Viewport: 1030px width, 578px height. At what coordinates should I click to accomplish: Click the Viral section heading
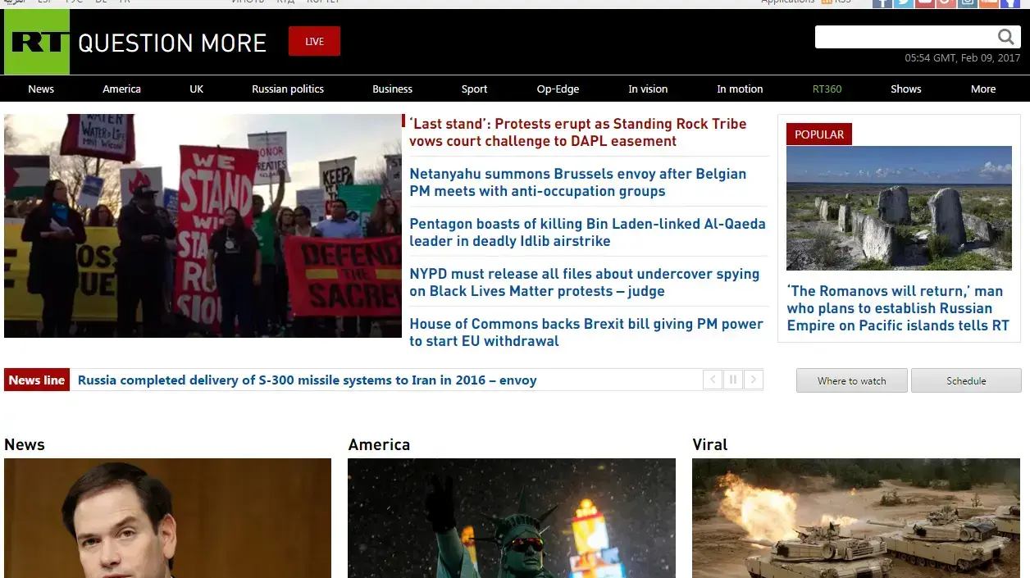pos(710,444)
